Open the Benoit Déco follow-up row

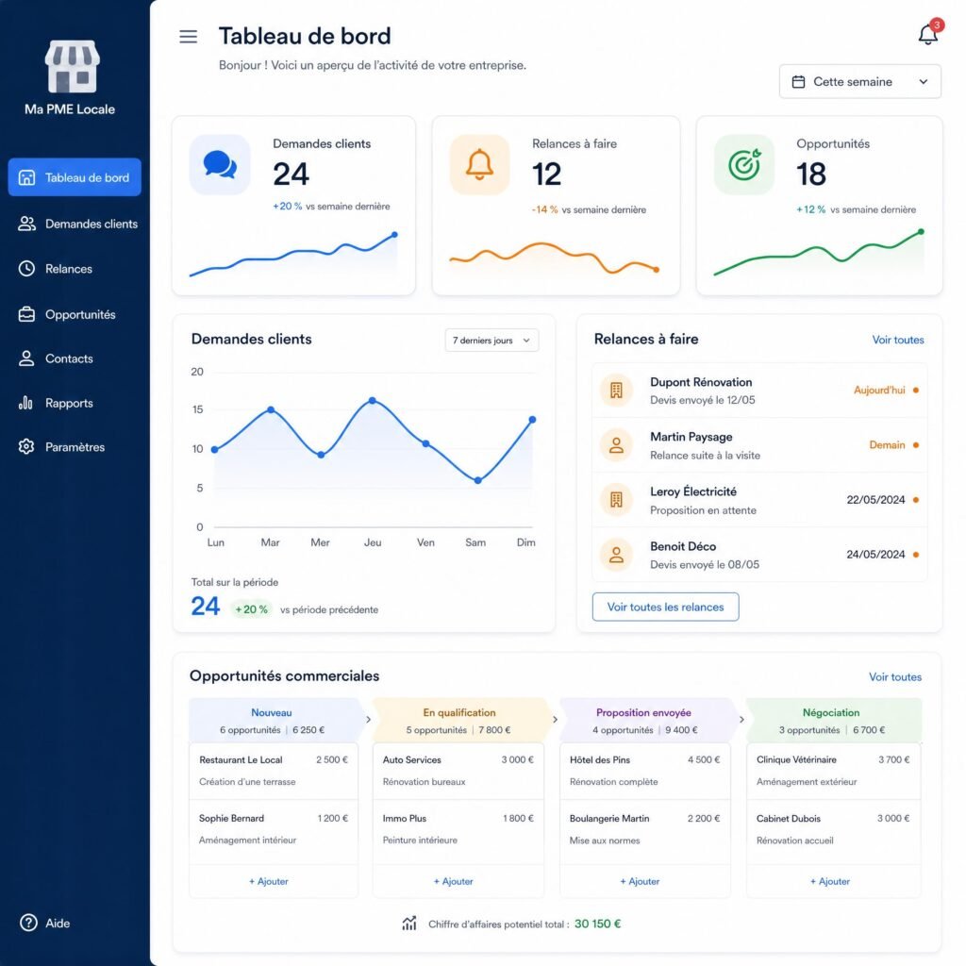759,555
